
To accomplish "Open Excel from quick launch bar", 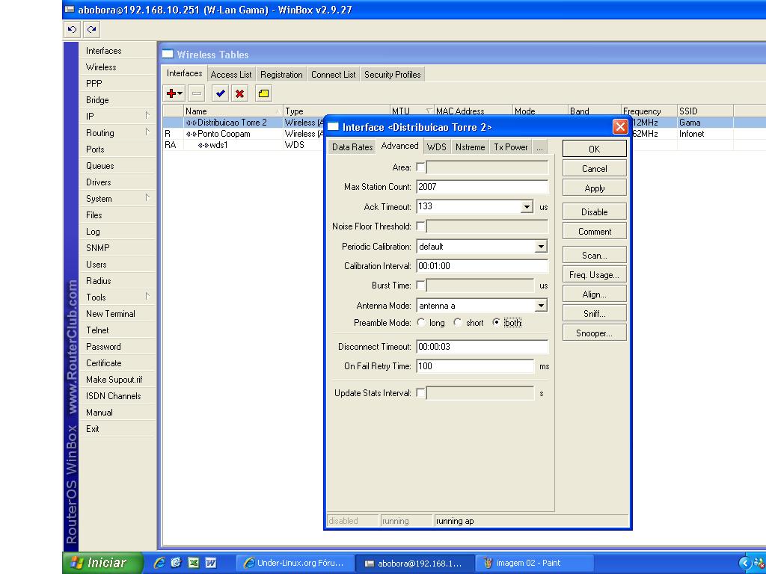I will coord(194,563).
